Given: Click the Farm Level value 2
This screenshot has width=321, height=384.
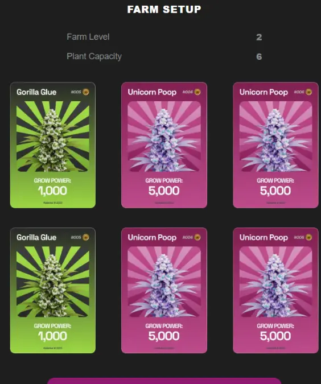Looking at the screenshot, I should (259, 37).
